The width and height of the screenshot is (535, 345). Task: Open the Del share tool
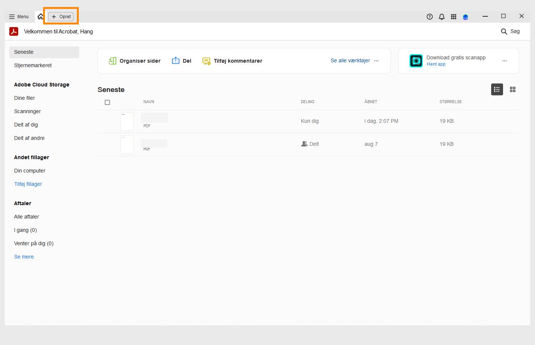pos(182,61)
